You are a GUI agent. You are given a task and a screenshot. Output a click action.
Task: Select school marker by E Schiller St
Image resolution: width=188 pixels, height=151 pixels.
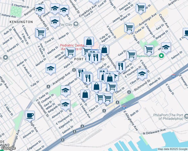coord(142,74)
